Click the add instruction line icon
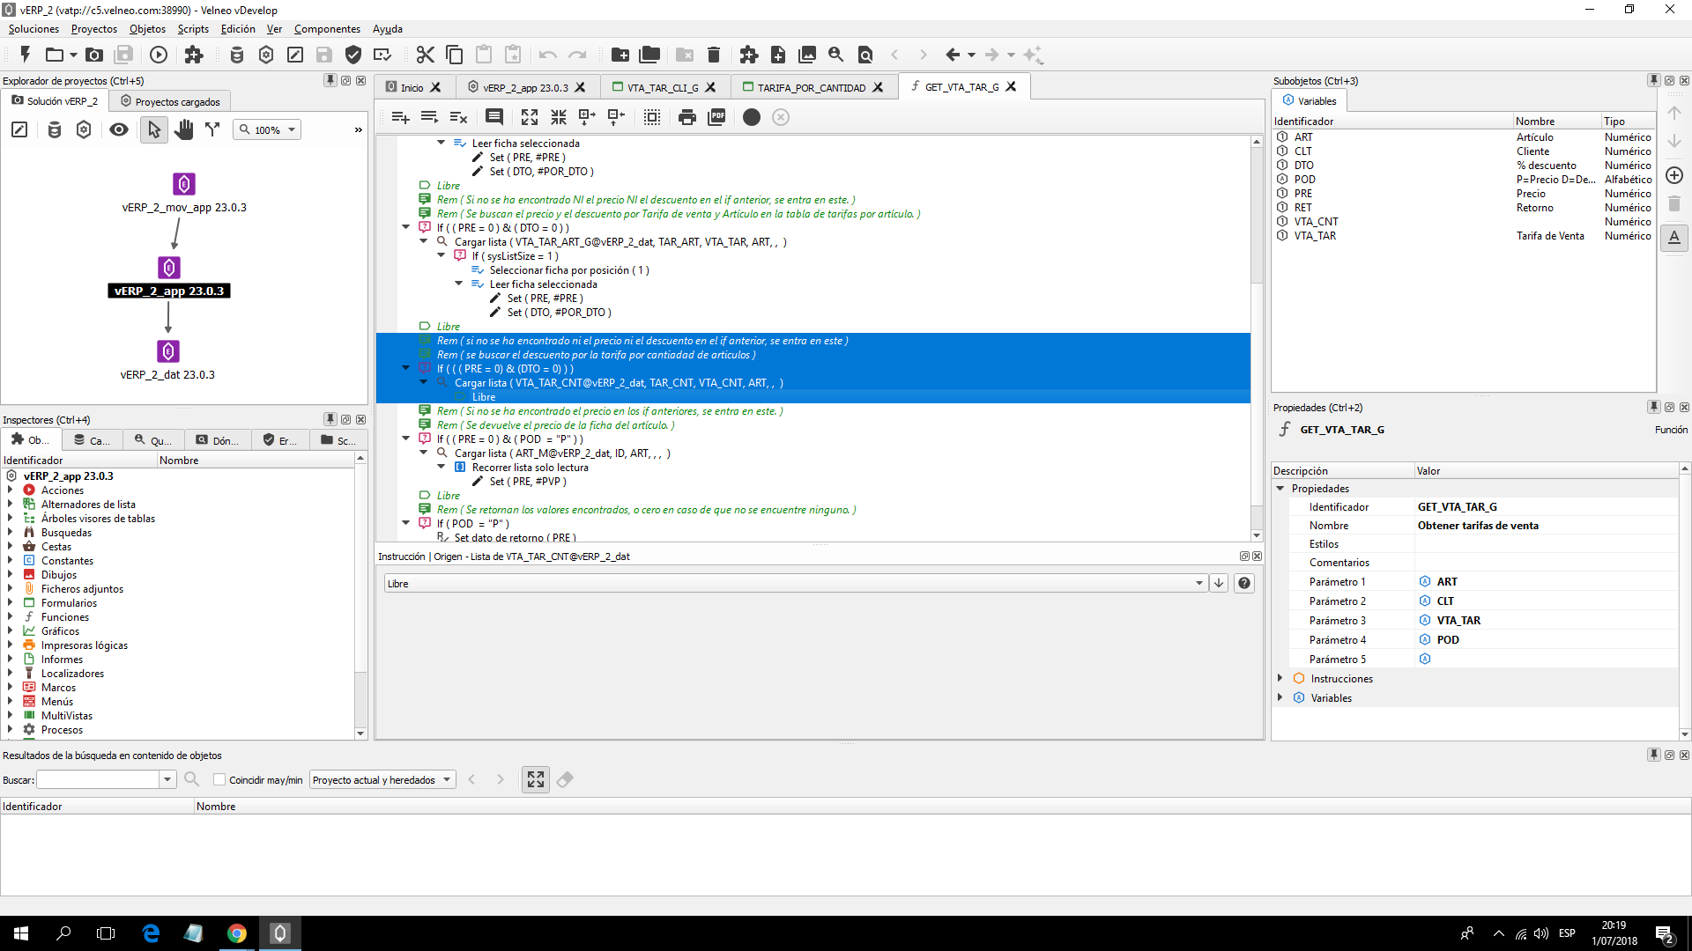Image resolution: width=1692 pixels, height=951 pixels. [x=400, y=117]
